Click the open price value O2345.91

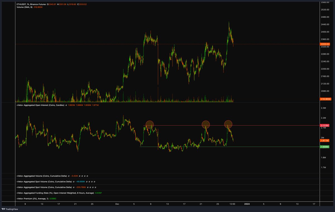tap(52, 4)
